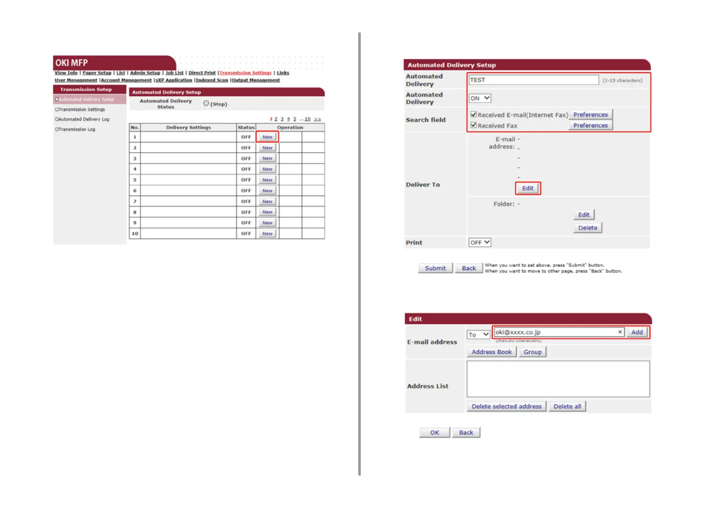Click Back beside the OK button
This screenshot has width=719, height=508.
[466, 432]
